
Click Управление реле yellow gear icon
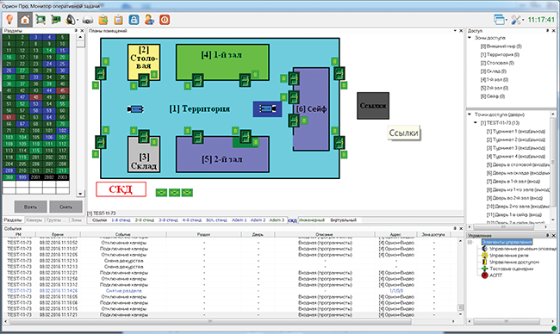(485, 256)
